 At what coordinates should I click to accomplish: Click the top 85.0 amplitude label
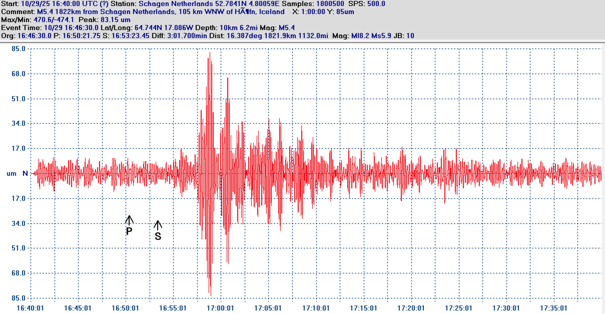19,49
